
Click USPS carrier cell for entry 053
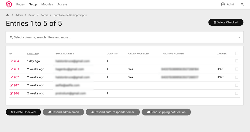pyautogui.click(x=220, y=69)
